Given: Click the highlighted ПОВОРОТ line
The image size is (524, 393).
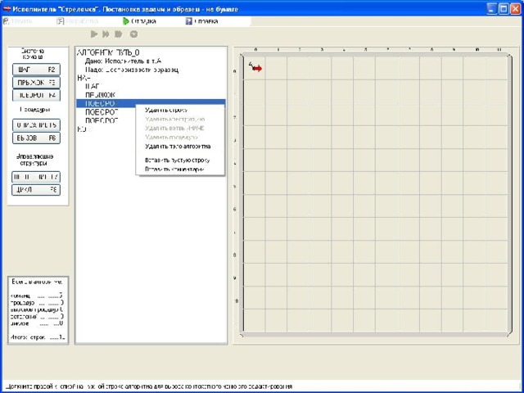Looking at the screenshot, I should 151,103.
